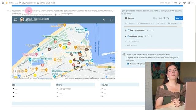Add item to Сборы в дорогу group
Screen dimensions: 196x110
point(151,36)
